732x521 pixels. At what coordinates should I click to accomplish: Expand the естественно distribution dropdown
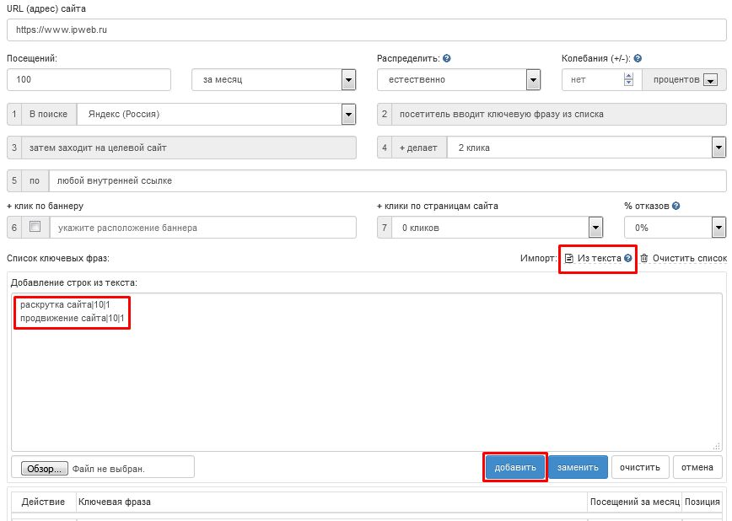click(x=533, y=80)
